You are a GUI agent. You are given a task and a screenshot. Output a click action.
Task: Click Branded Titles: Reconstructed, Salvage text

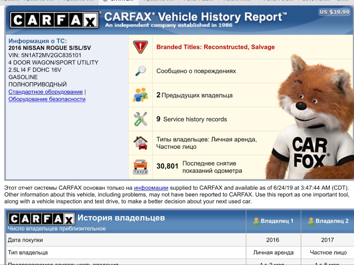[x=216, y=47]
